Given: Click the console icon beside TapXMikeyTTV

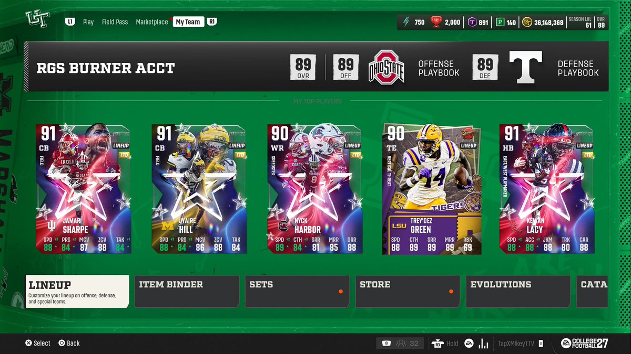Looking at the screenshot, I should pos(540,344).
